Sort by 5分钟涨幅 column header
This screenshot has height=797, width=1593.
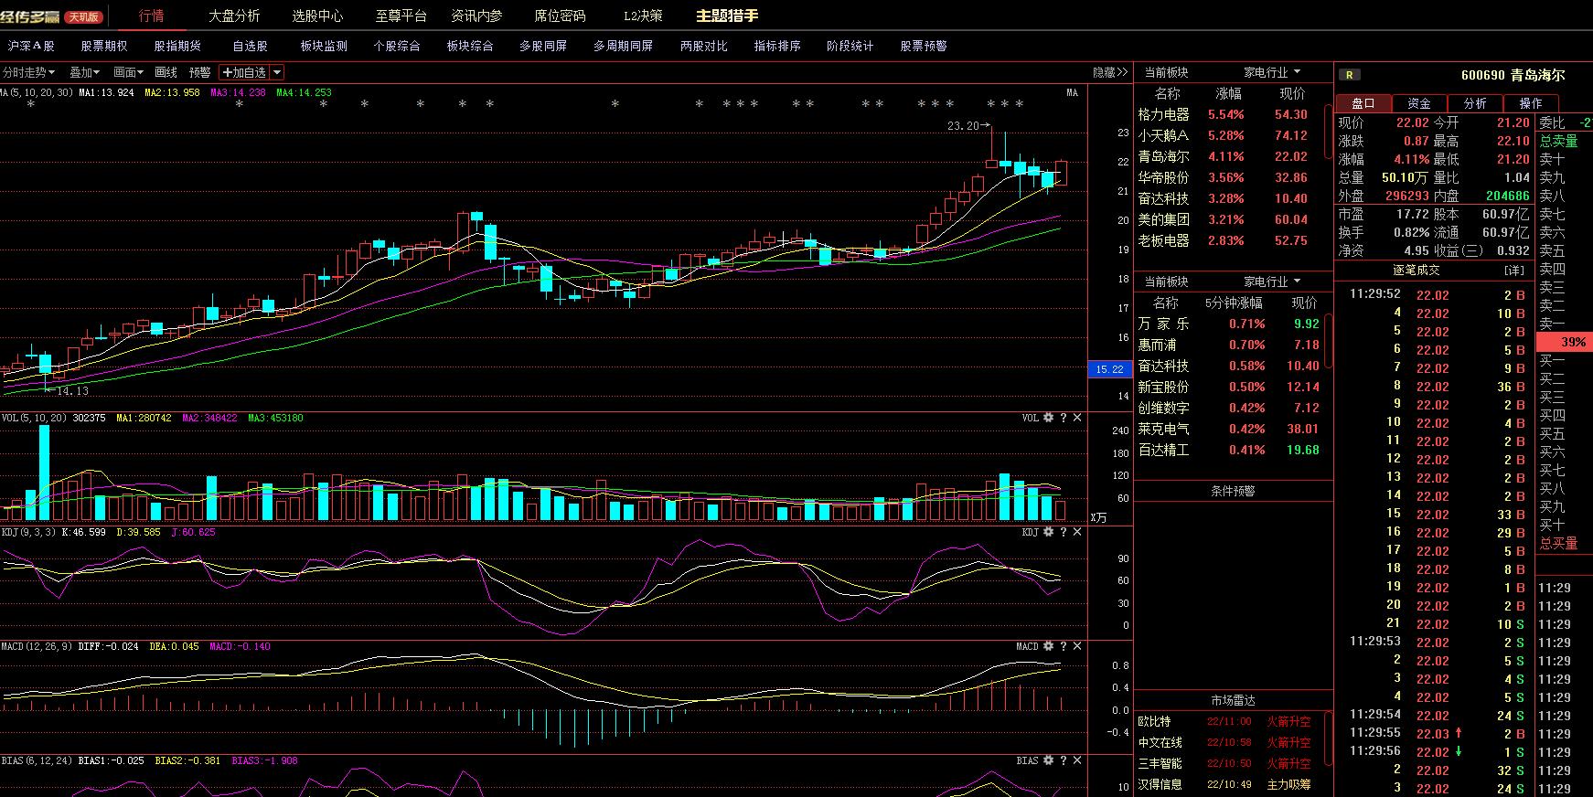pyautogui.click(x=1234, y=303)
